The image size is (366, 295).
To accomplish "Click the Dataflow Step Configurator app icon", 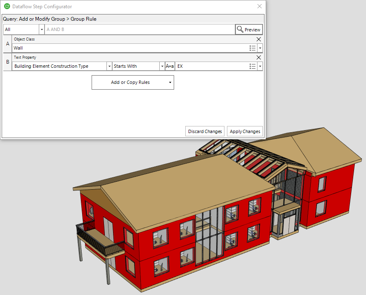I will pyautogui.click(x=7, y=6).
